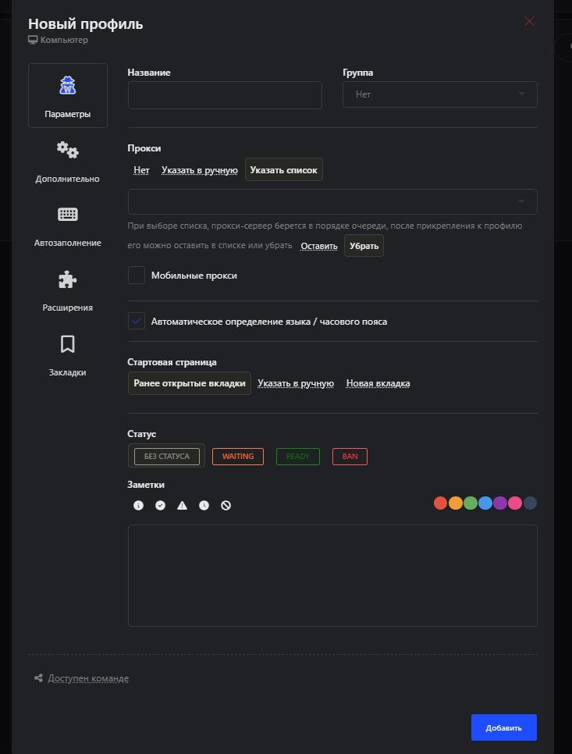Open the Автозаполнение keyboard section
572x754 pixels.
(68, 226)
